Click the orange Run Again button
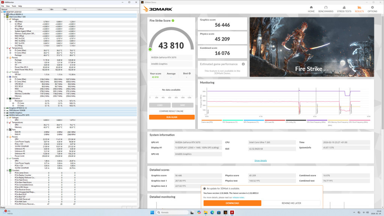Image resolution: width=384 pixels, height=216 pixels. [x=172, y=117]
